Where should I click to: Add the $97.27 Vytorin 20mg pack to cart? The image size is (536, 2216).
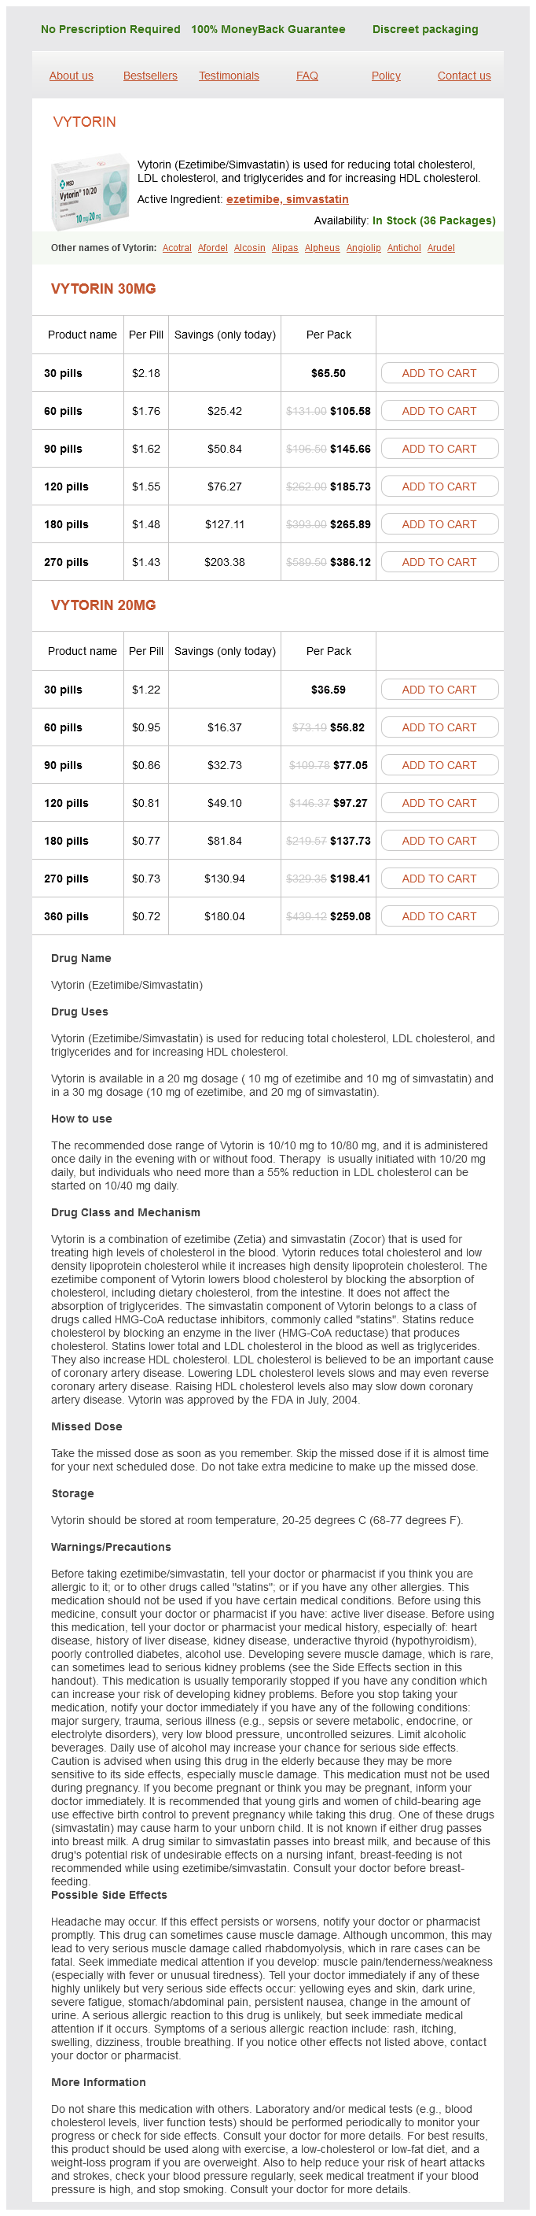pos(439,804)
